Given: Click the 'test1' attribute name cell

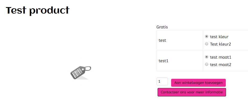Looking at the screenshot, I should click(x=163, y=61).
